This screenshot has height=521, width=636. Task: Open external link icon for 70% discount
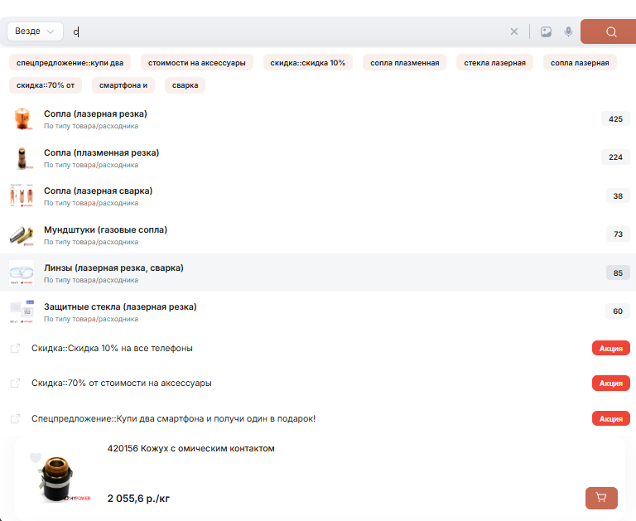[x=15, y=384]
